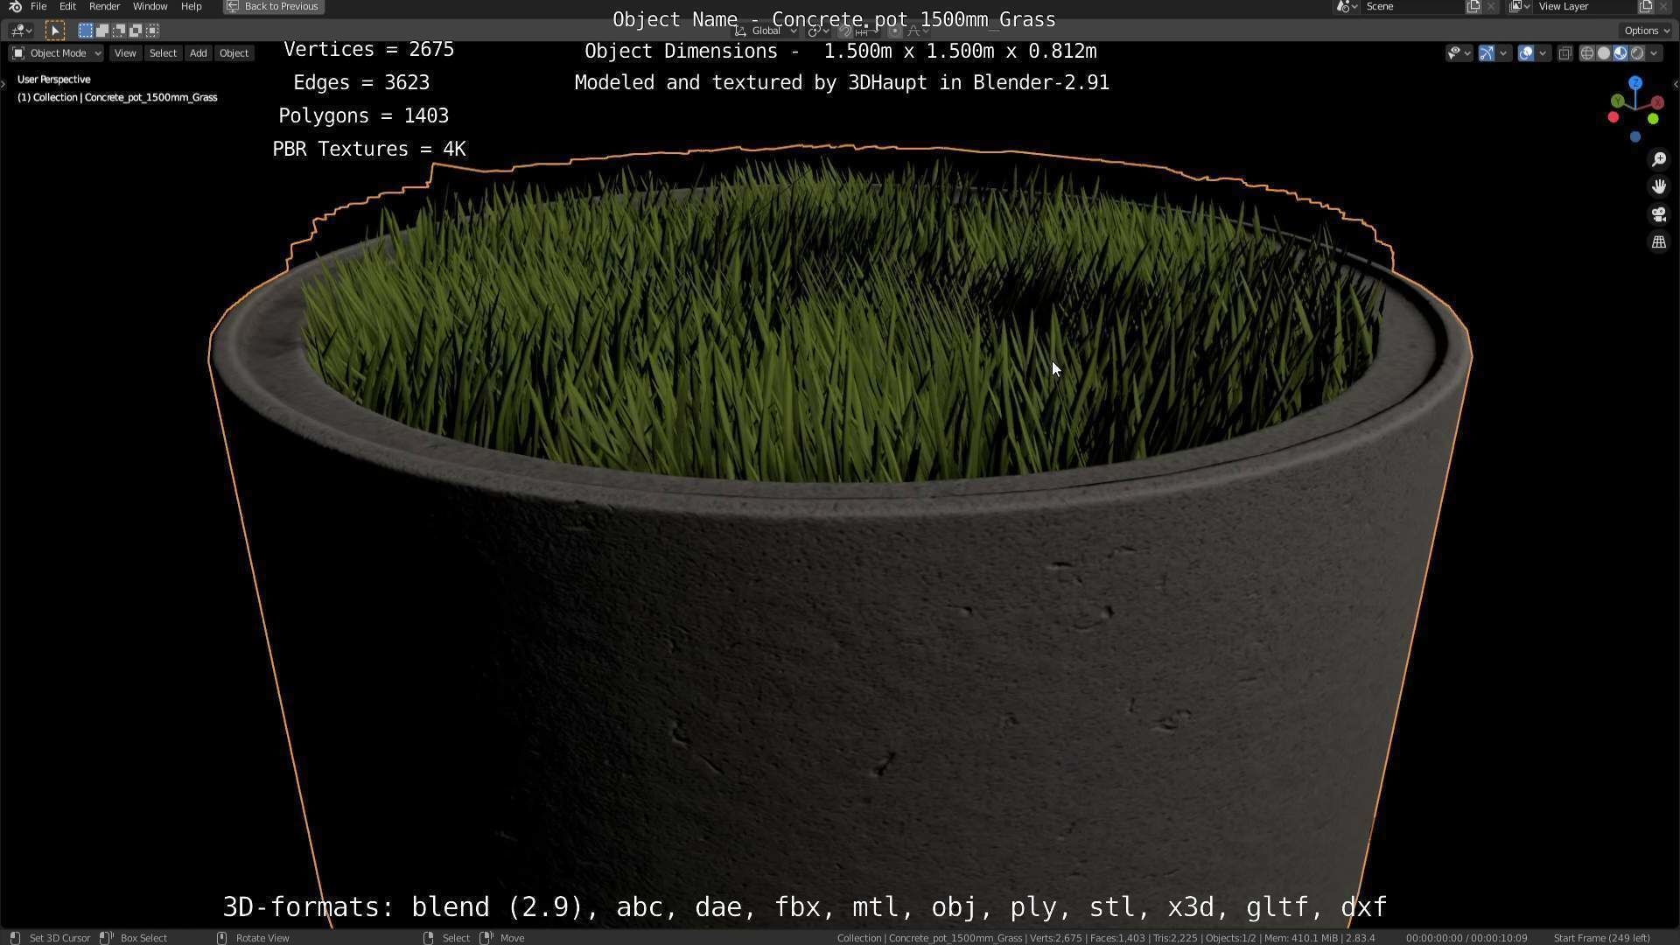
Task: Switch to Solid viewport shading
Action: point(1603,53)
